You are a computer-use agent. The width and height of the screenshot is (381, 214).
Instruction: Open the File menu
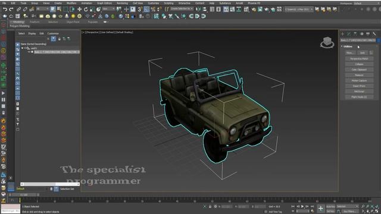(4, 3)
